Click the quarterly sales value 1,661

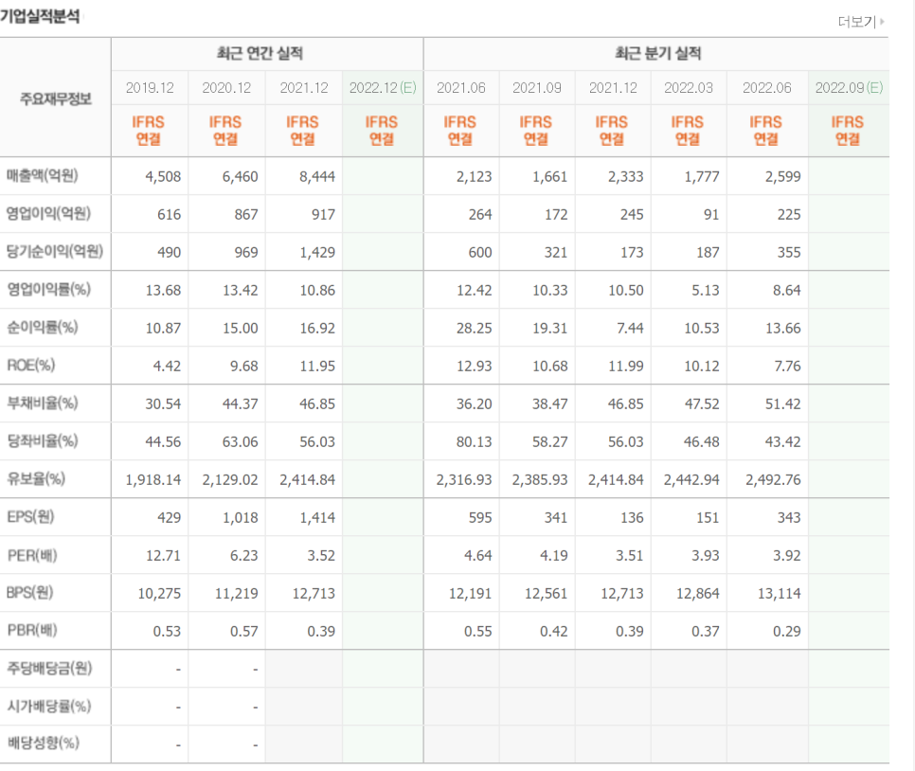(x=549, y=177)
